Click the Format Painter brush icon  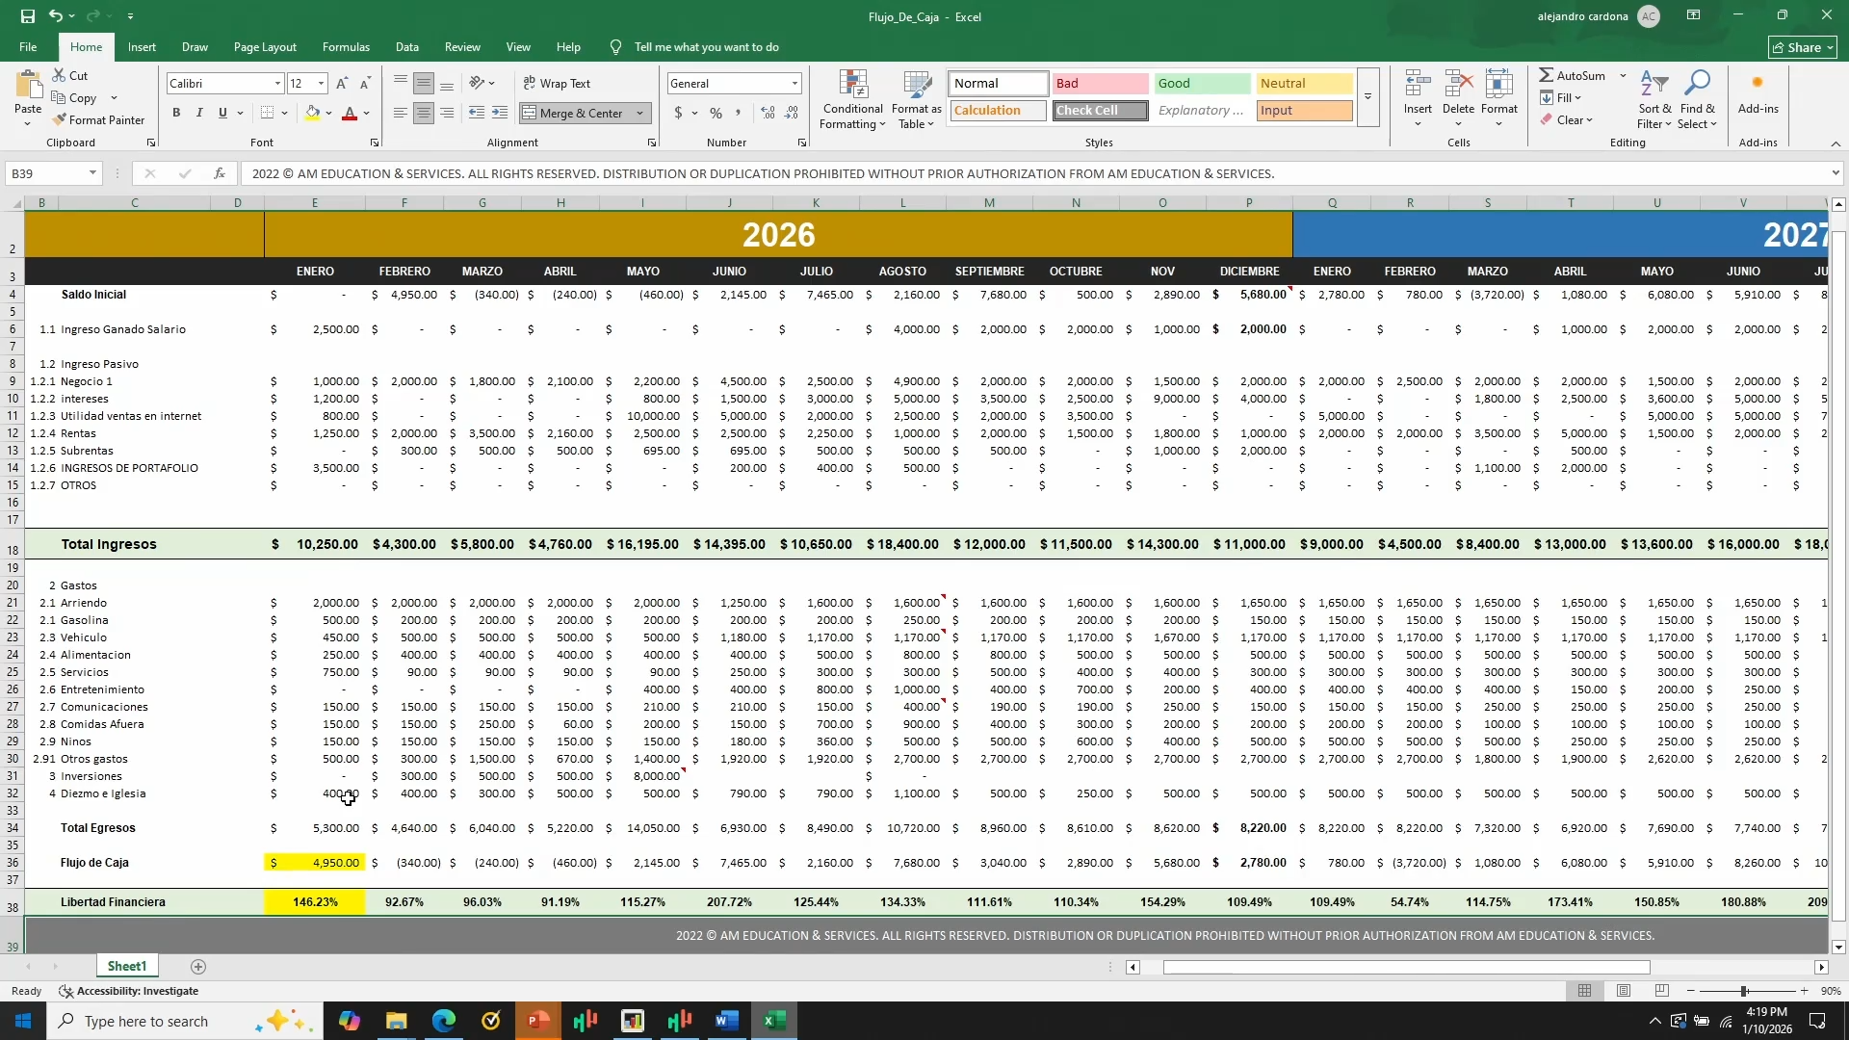tap(60, 120)
